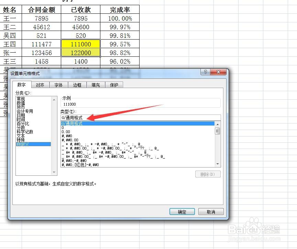Screen dimensions: 297x249
Task: Open the 保护 (Protection) tab
Action: pyautogui.click(x=114, y=85)
